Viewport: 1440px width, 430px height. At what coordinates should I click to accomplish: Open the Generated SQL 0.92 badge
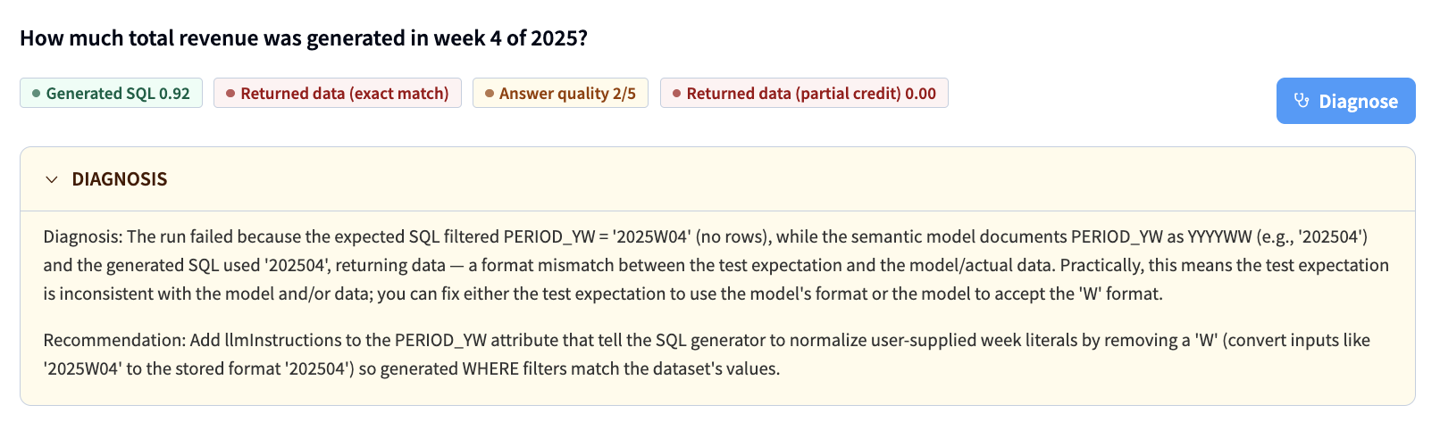pyautogui.click(x=111, y=93)
